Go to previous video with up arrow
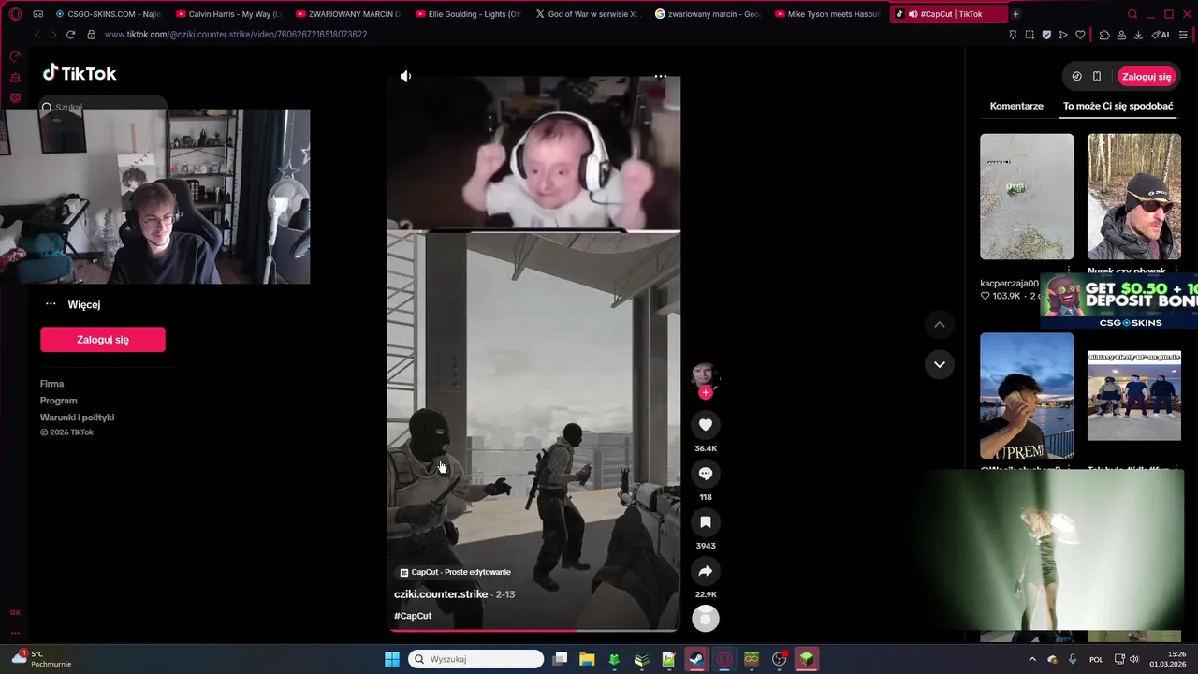The height and width of the screenshot is (674, 1198). [940, 324]
